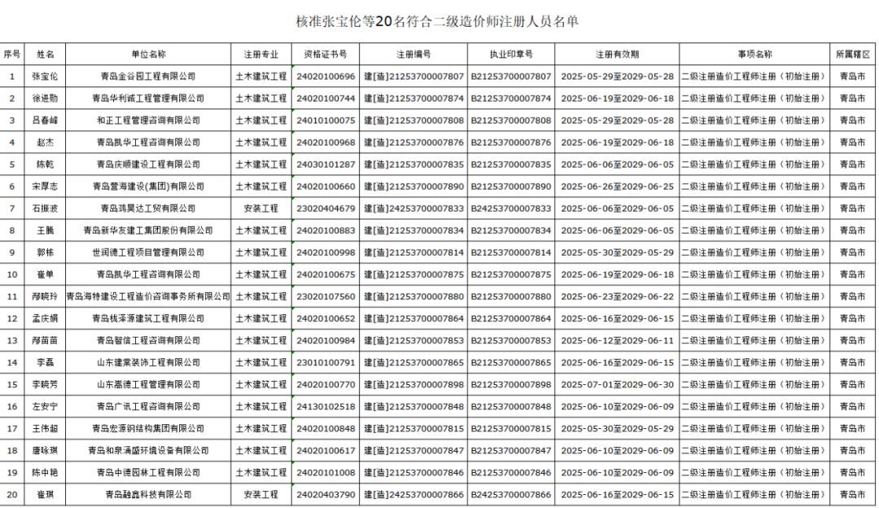Click the 注册专业 column header
The image size is (879, 508).
[261, 55]
